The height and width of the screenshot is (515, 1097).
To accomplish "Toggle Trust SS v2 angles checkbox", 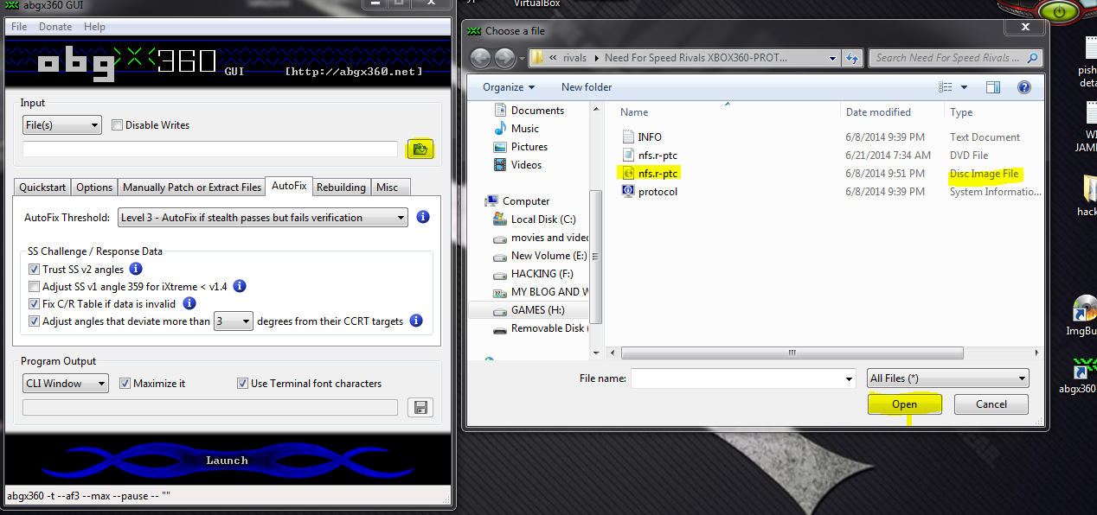I will (x=35, y=270).
